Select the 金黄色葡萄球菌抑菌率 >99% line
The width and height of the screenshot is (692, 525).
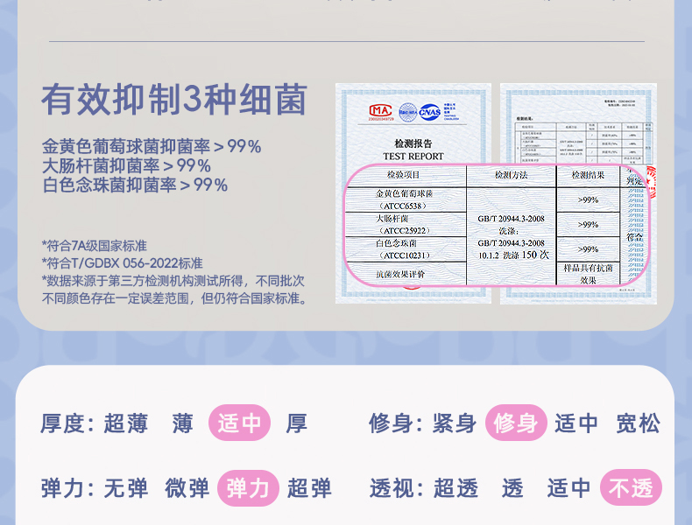[x=152, y=146]
